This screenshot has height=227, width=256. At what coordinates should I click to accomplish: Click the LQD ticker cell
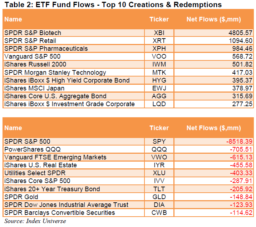click(x=159, y=104)
